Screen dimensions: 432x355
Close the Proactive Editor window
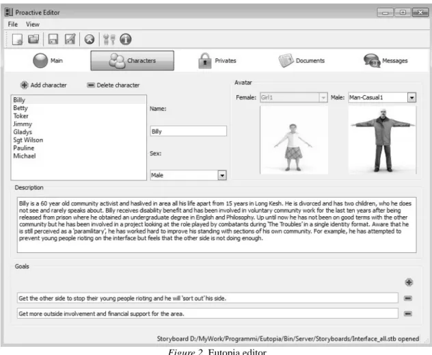click(x=420, y=12)
